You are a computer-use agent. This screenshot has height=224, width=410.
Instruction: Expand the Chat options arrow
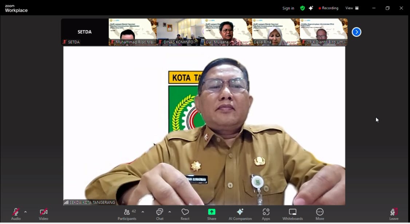coord(170,212)
